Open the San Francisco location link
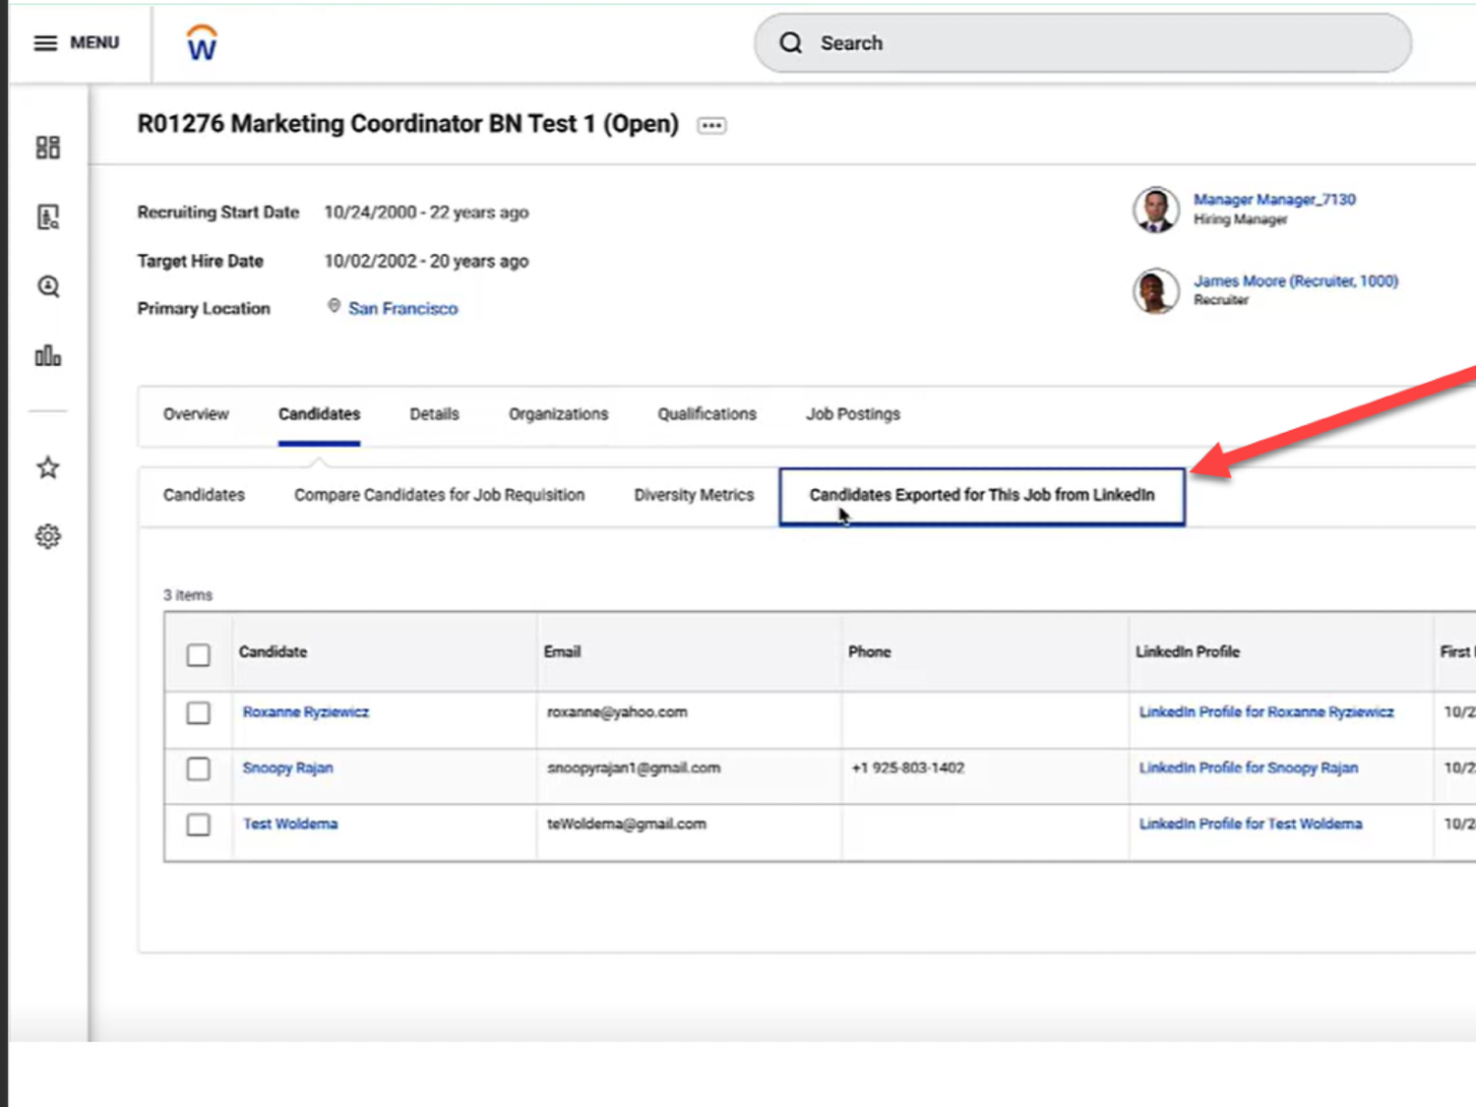Screen dimensions: 1476x1107 402,308
